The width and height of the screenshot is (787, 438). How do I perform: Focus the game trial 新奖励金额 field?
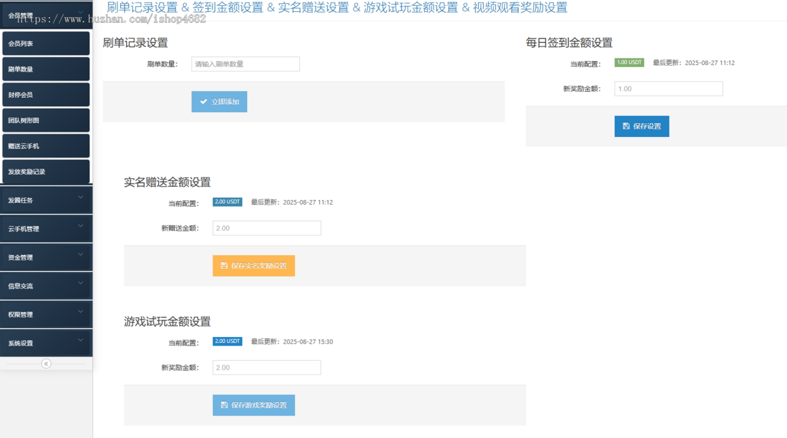pyautogui.click(x=267, y=368)
